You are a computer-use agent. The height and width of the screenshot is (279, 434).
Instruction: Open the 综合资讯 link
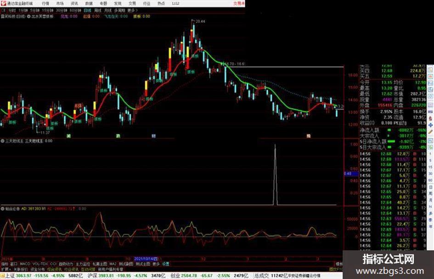tap(54, 269)
